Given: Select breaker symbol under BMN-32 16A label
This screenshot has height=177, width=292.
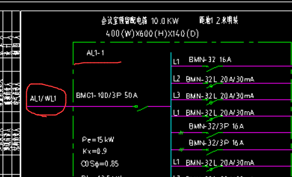Looking at the screenshot, I should (212, 68).
